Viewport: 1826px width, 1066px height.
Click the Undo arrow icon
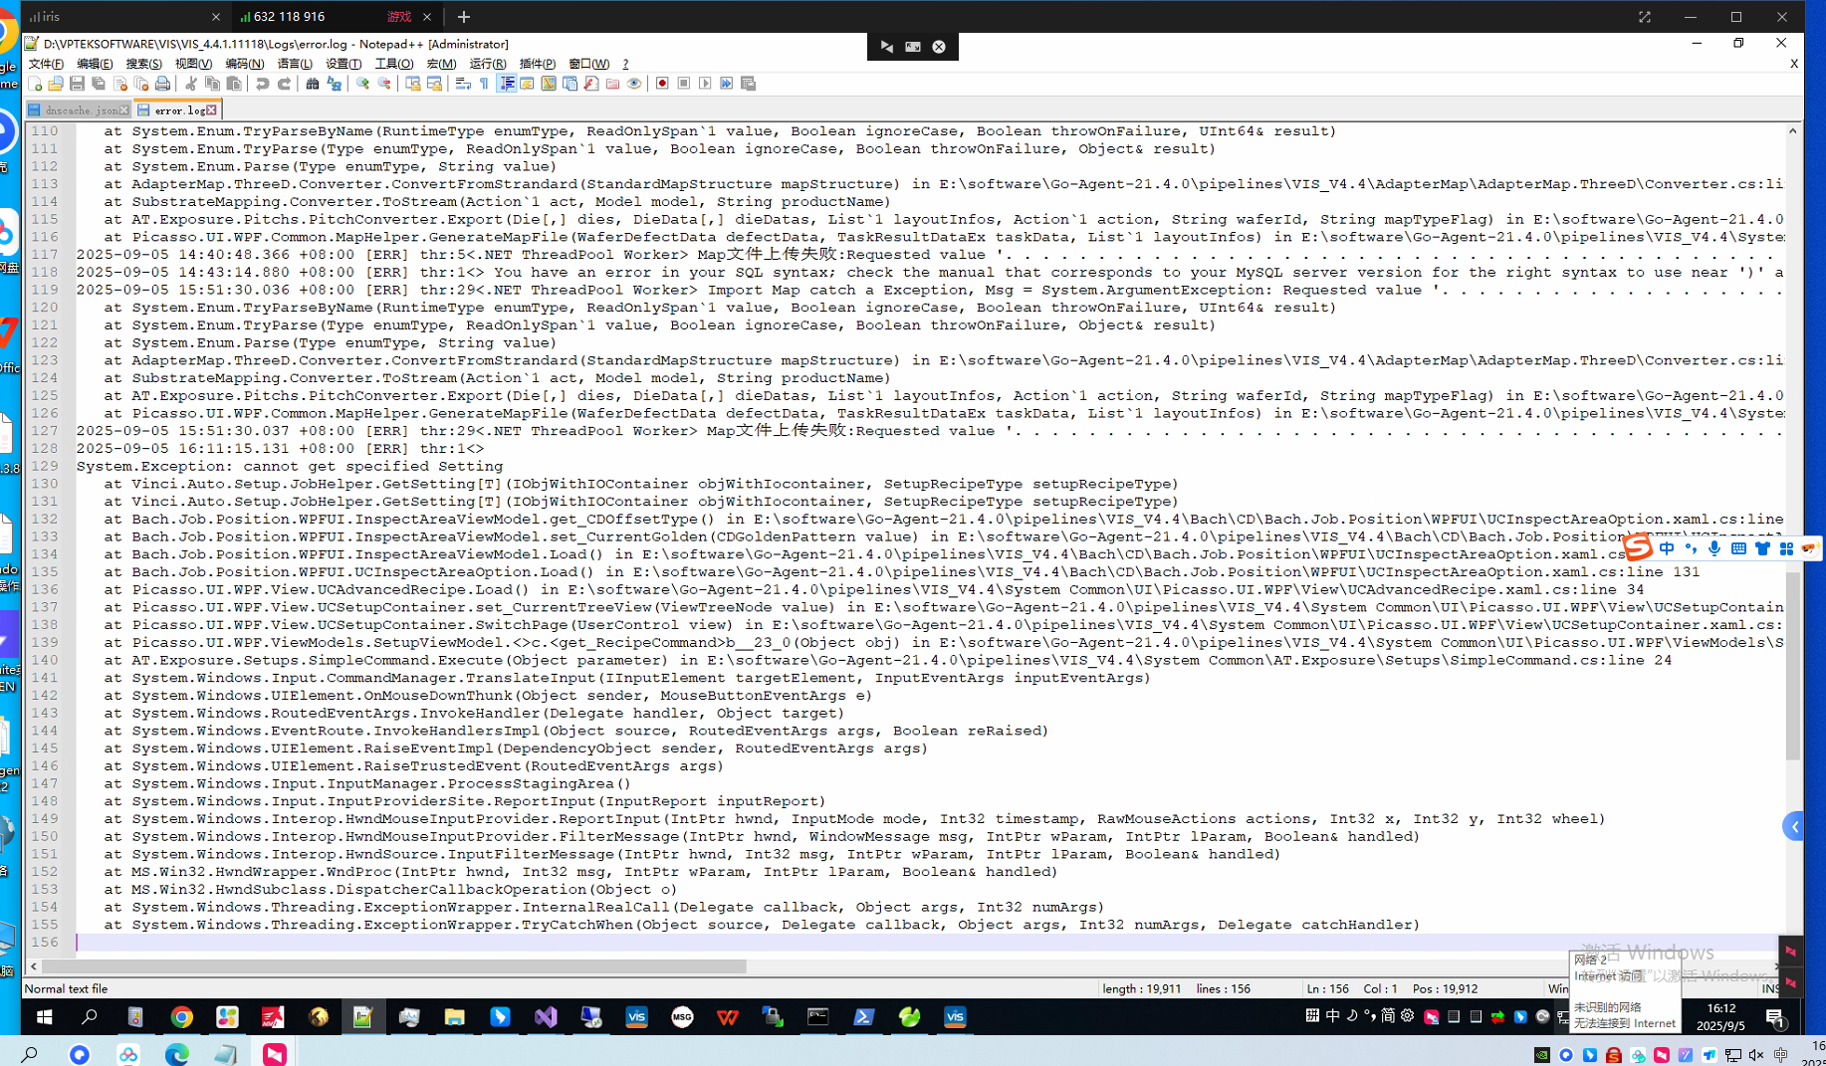click(x=262, y=84)
